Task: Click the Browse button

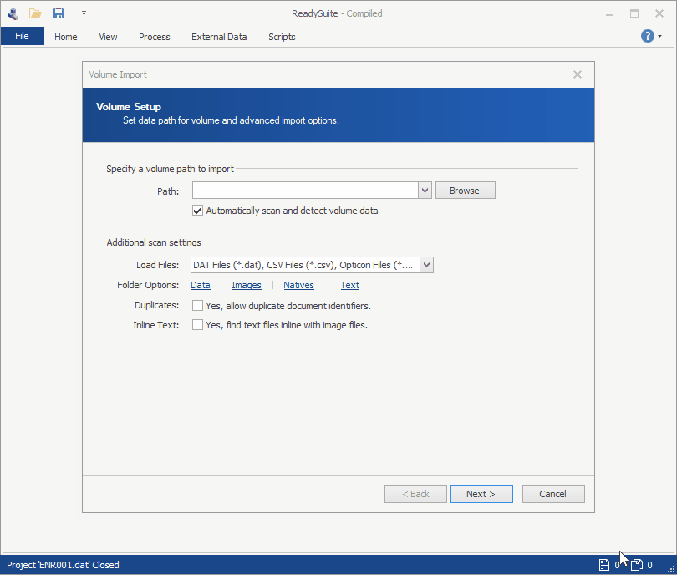Action: point(465,191)
